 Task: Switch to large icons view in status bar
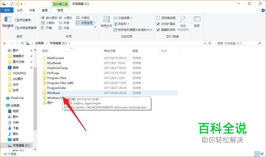[x=262, y=154]
